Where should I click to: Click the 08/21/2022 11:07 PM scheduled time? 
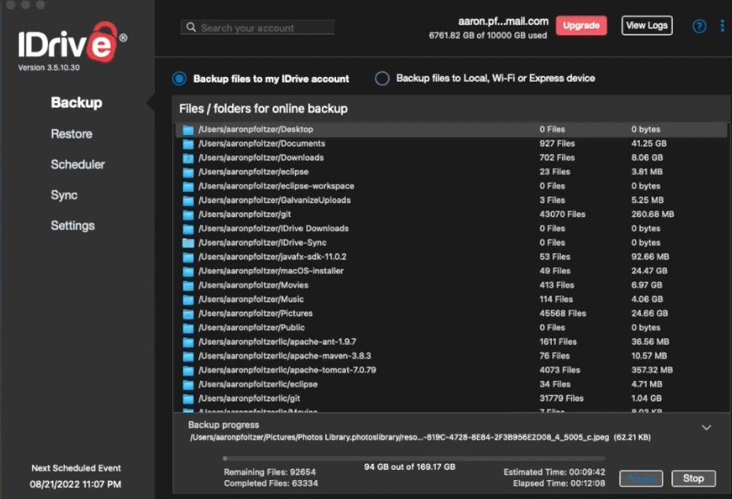[76, 485]
